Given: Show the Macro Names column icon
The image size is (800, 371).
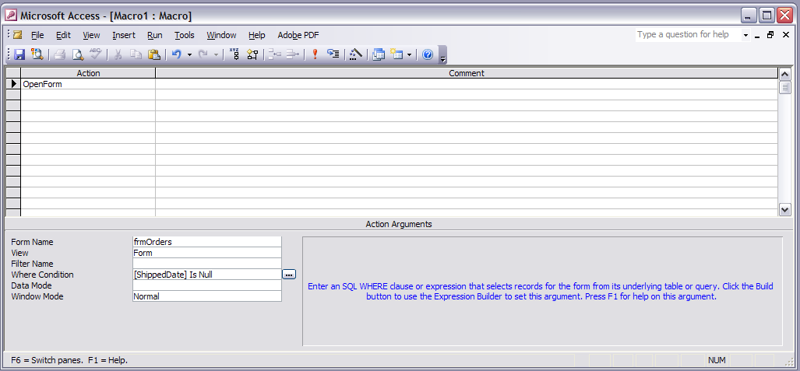Looking at the screenshot, I should tap(234, 54).
